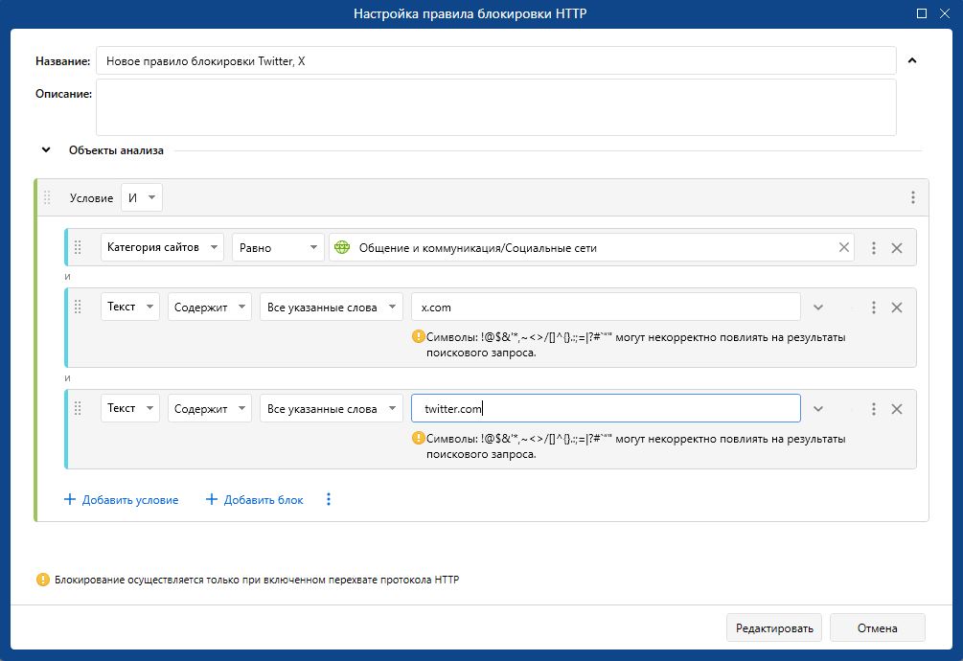Image resolution: width=963 pixels, height=661 pixels.
Task: Open Содержит dropdown in twitter.com row
Action: [210, 408]
